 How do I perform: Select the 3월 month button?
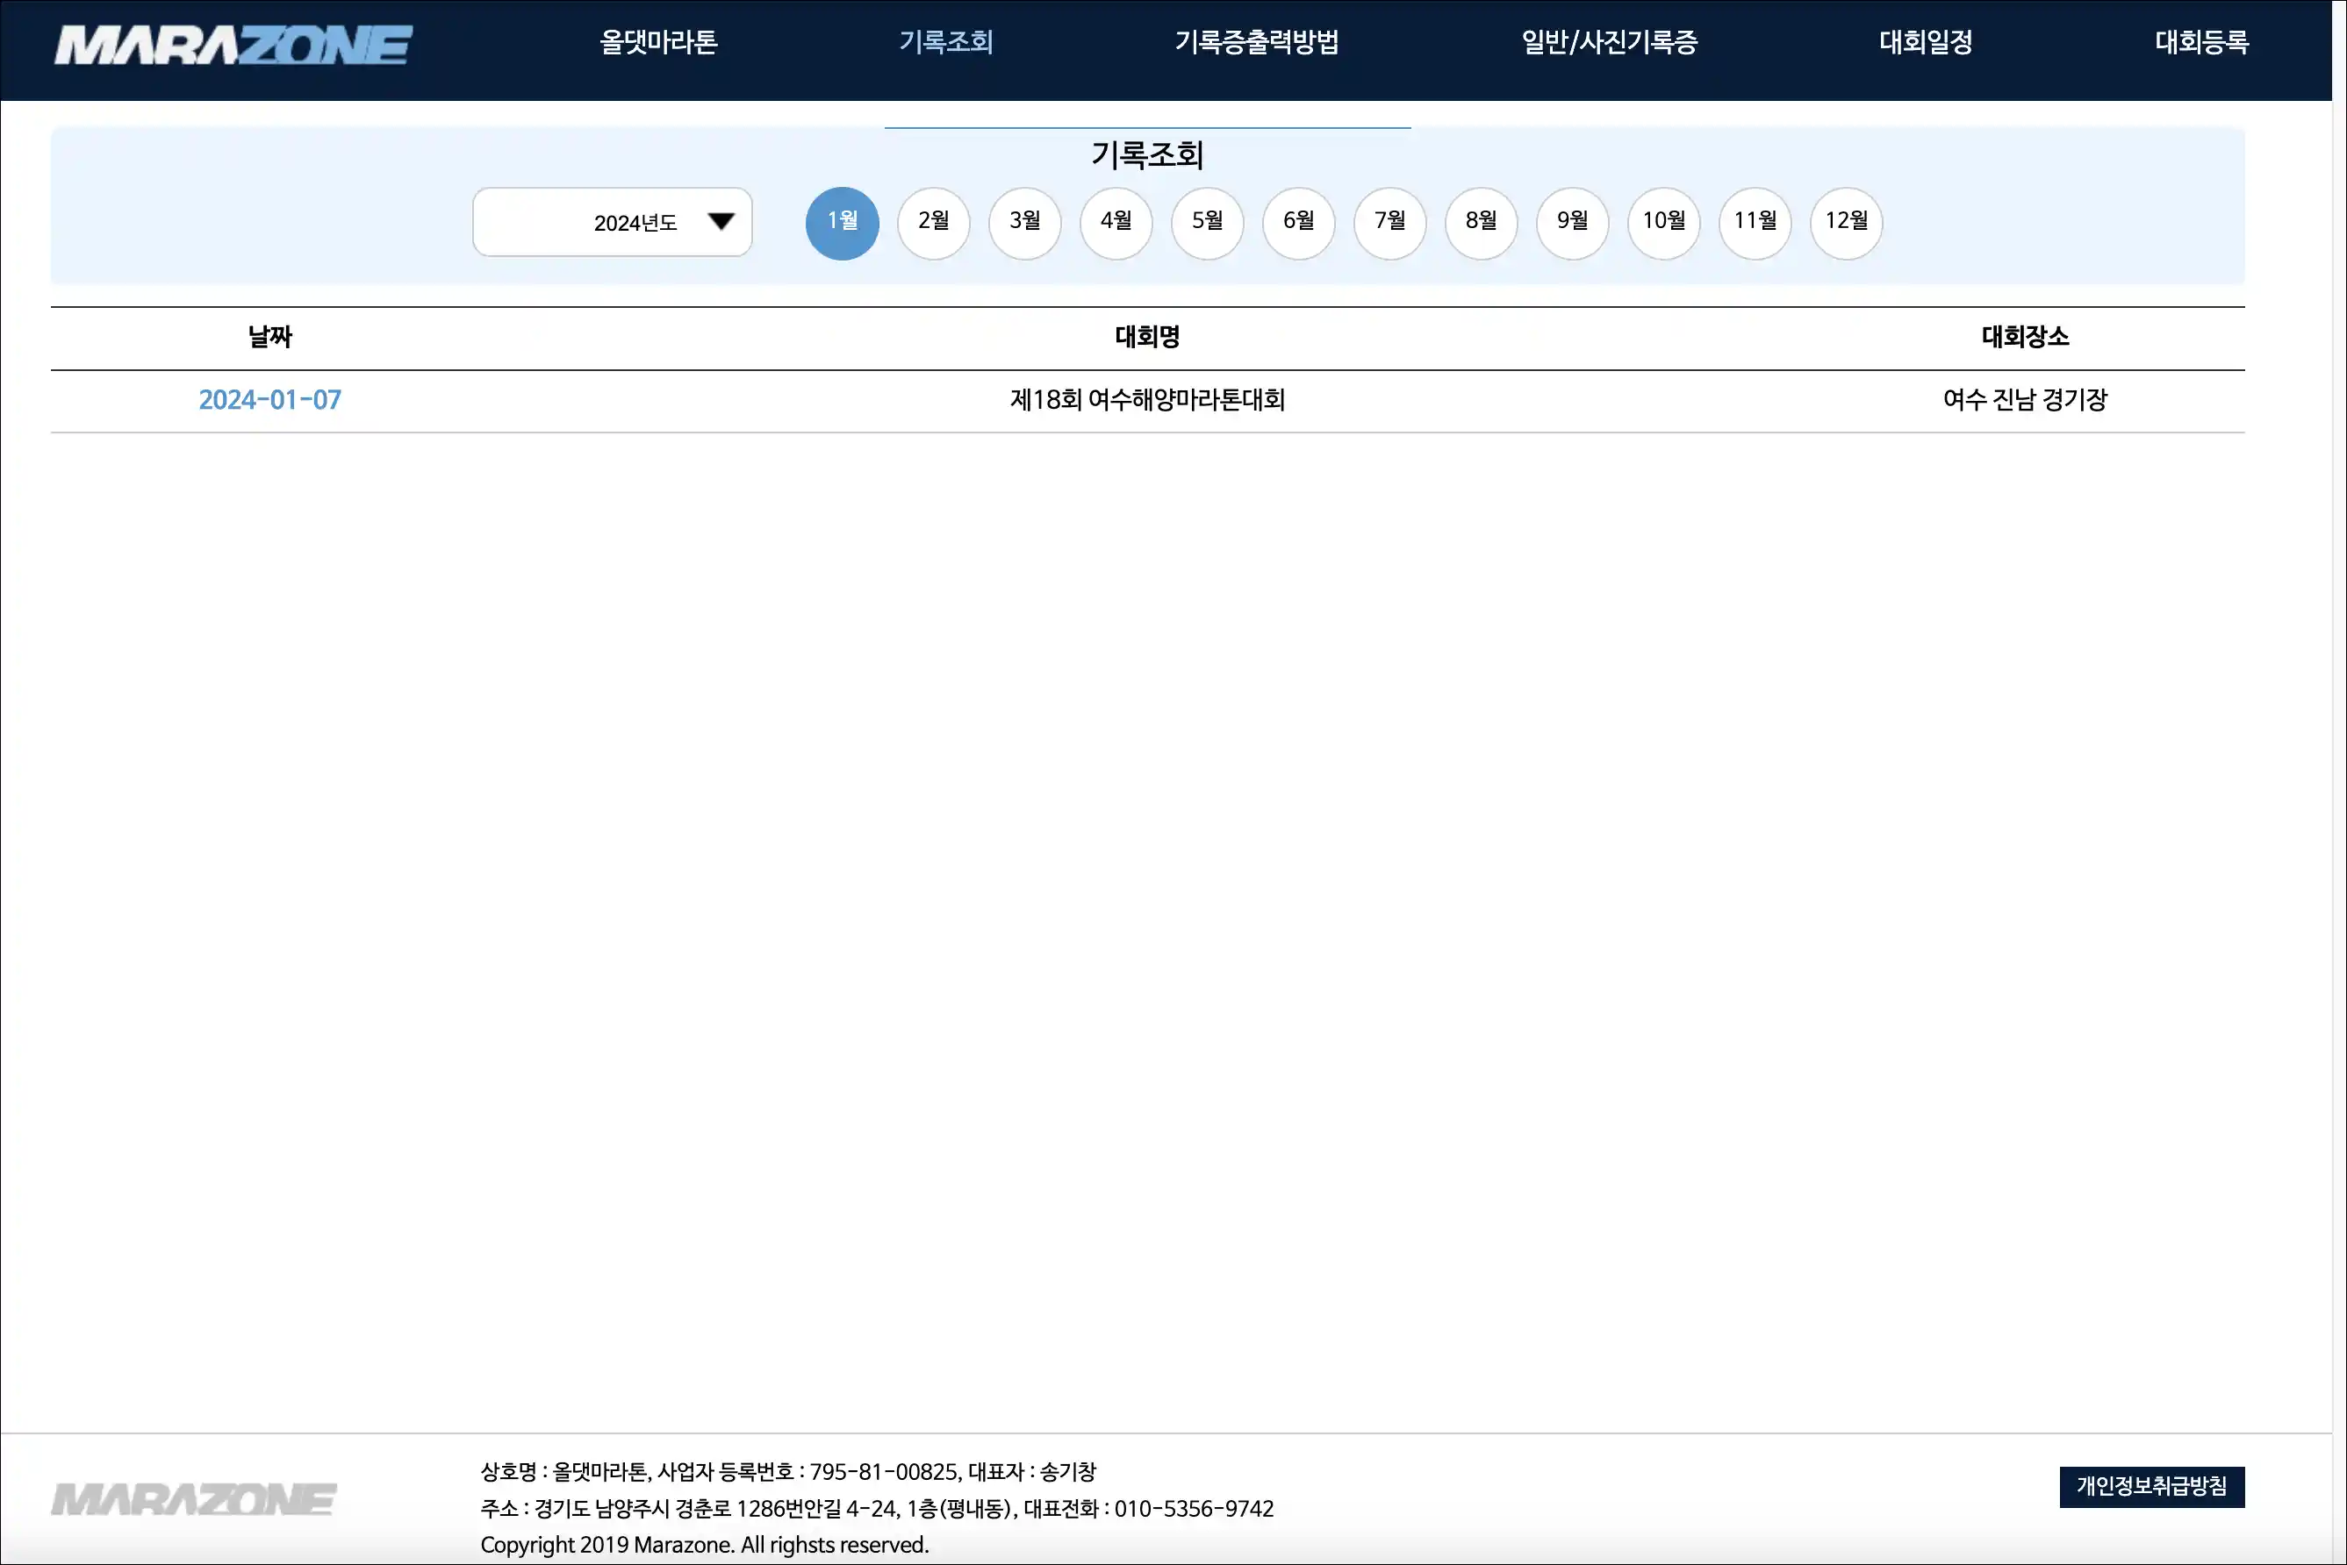(1024, 223)
